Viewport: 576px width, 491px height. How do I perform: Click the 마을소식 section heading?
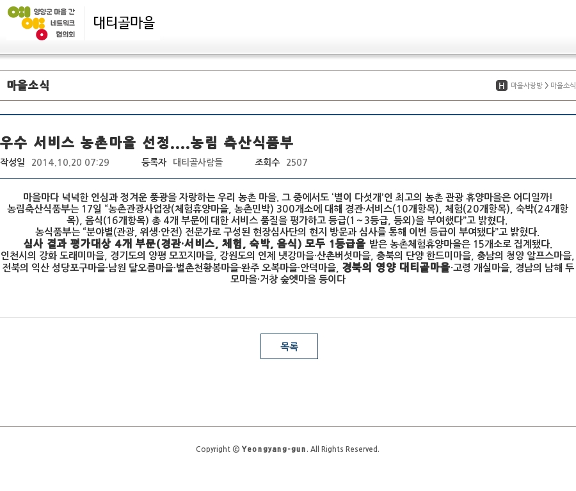pyautogui.click(x=28, y=86)
